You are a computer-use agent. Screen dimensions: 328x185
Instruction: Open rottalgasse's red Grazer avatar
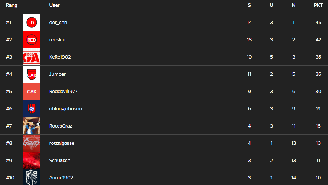(32, 143)
